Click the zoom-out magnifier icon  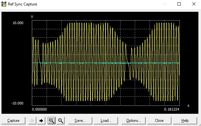(x=61, y=121)
